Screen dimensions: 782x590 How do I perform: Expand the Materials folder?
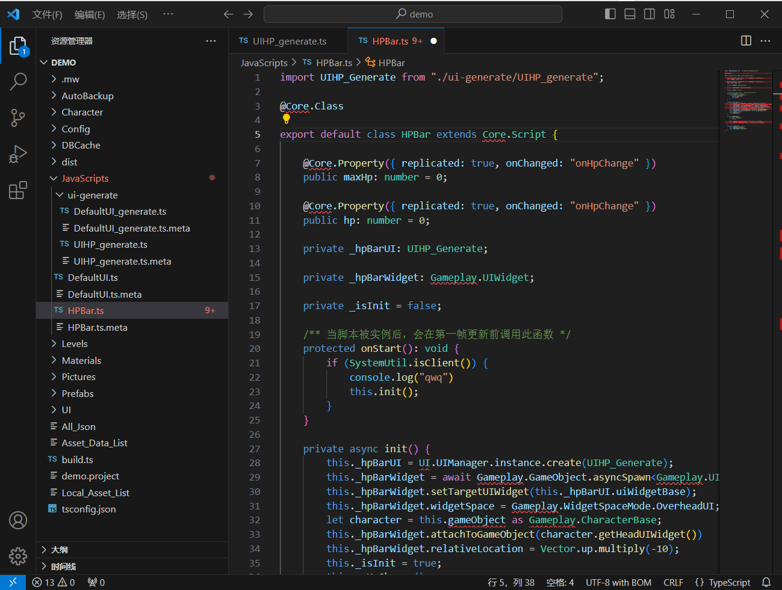point(132,360)
